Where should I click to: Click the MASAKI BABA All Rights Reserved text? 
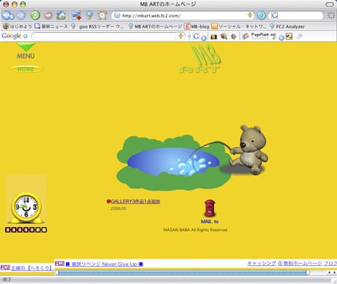pyautogui.click(x=195, y=230)
